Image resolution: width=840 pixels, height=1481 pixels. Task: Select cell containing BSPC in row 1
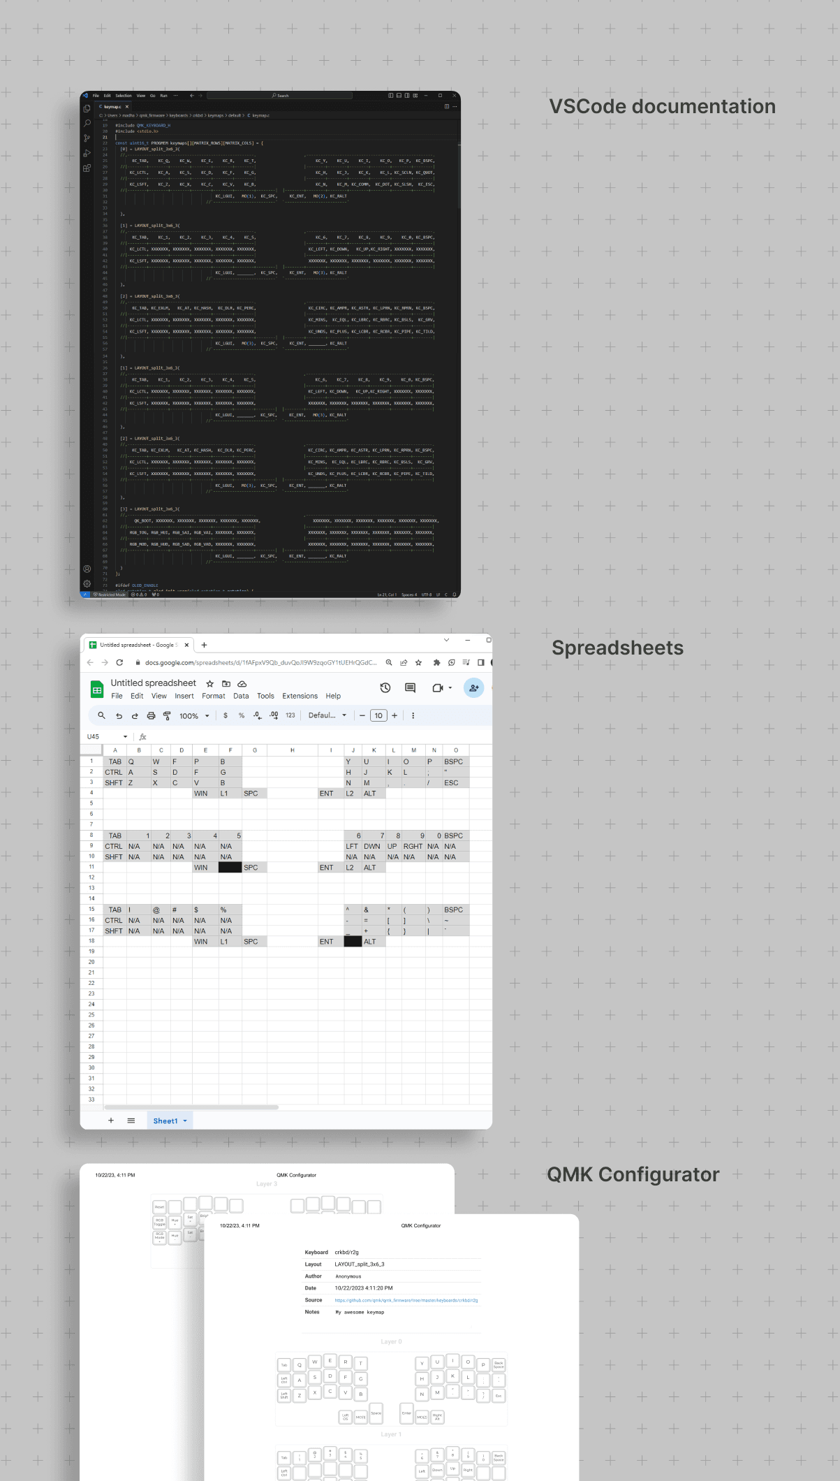[455, 761]
